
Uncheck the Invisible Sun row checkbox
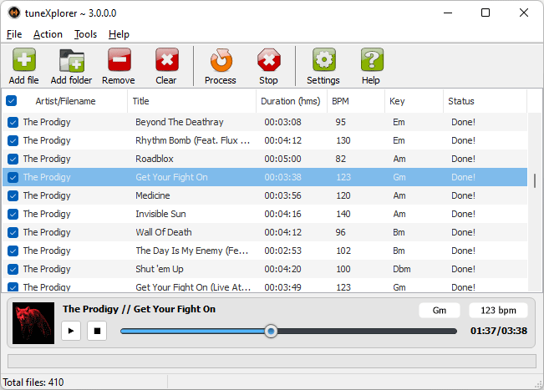click(x=13, y=214)
